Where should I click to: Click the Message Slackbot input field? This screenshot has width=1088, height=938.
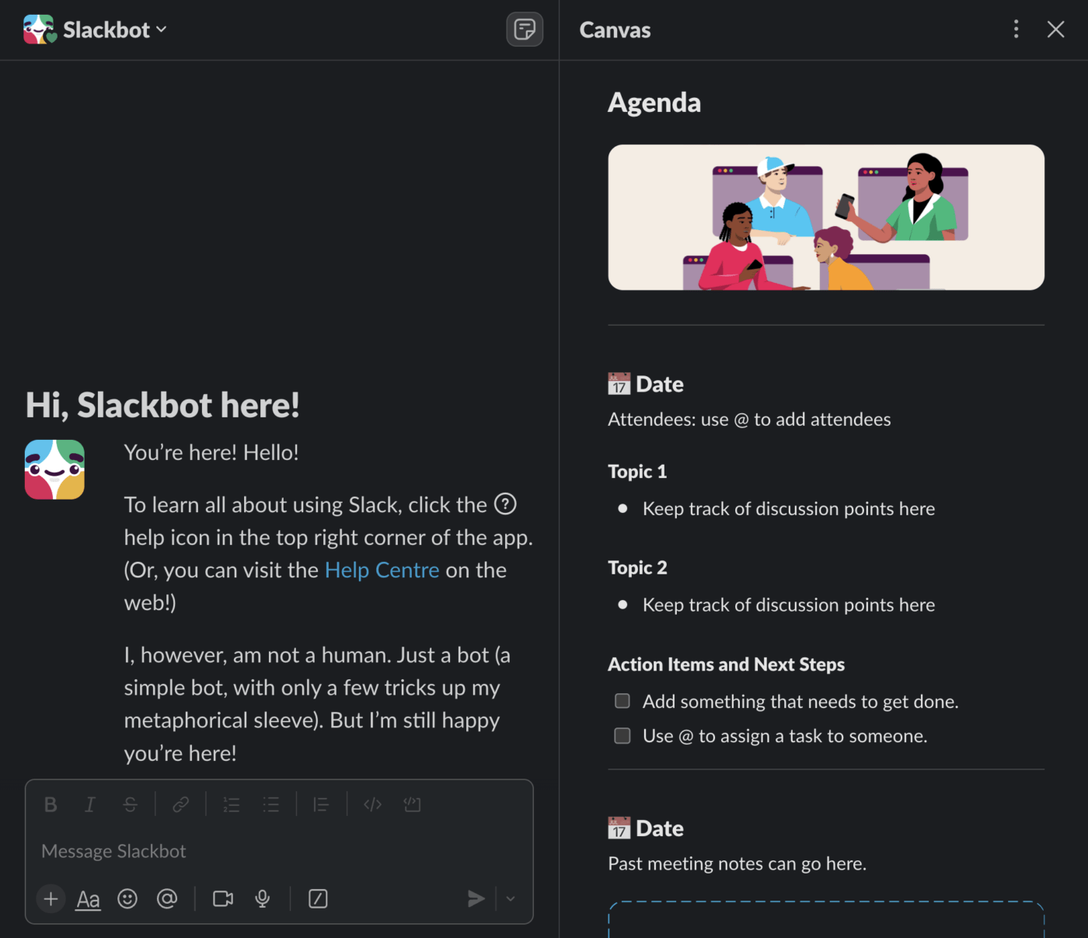pyautogui.click(x=279, y=851)
